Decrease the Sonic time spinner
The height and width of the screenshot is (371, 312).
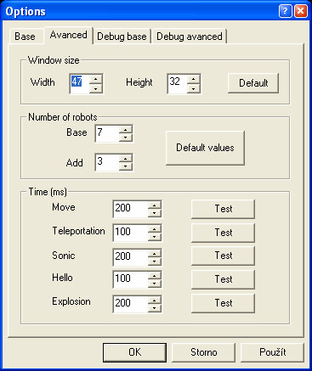pos(155,261)
